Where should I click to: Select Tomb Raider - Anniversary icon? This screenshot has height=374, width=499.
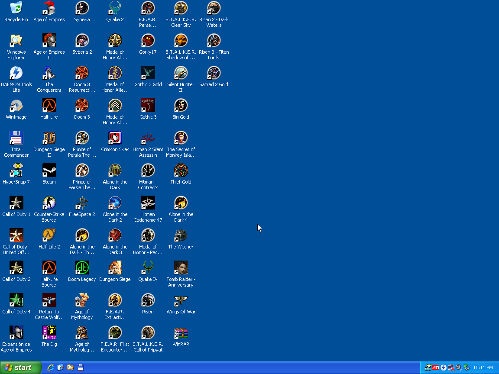[x=181, y=268]
